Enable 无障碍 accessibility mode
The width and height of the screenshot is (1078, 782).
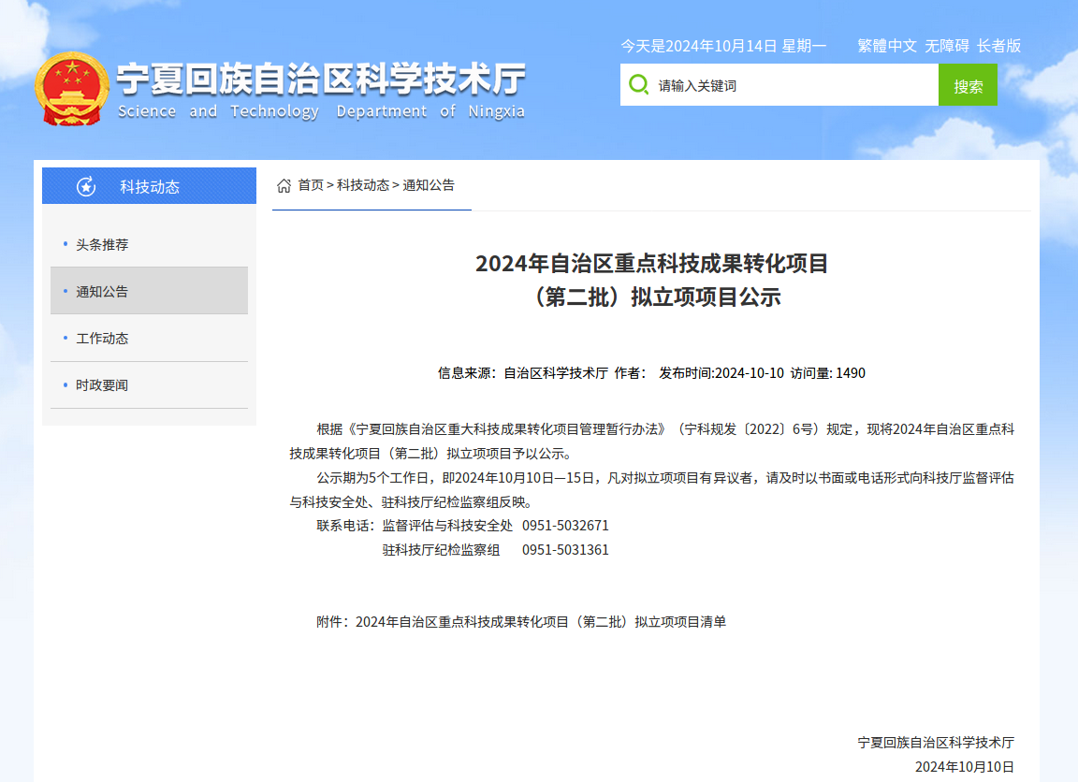point(947,46)
